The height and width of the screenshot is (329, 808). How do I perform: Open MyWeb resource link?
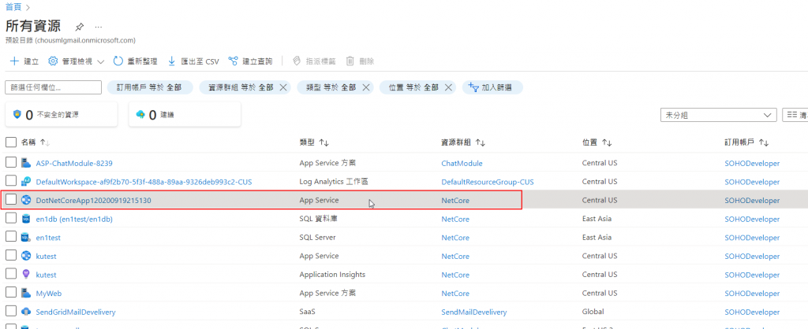point(49,293)
